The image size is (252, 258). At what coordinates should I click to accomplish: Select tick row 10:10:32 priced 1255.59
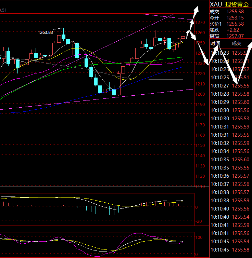pos(230,143)
